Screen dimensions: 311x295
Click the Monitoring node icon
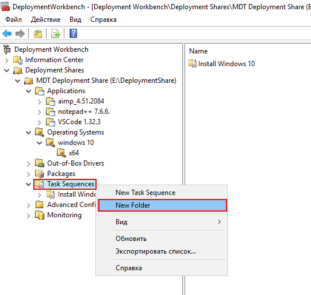[40, 215]
